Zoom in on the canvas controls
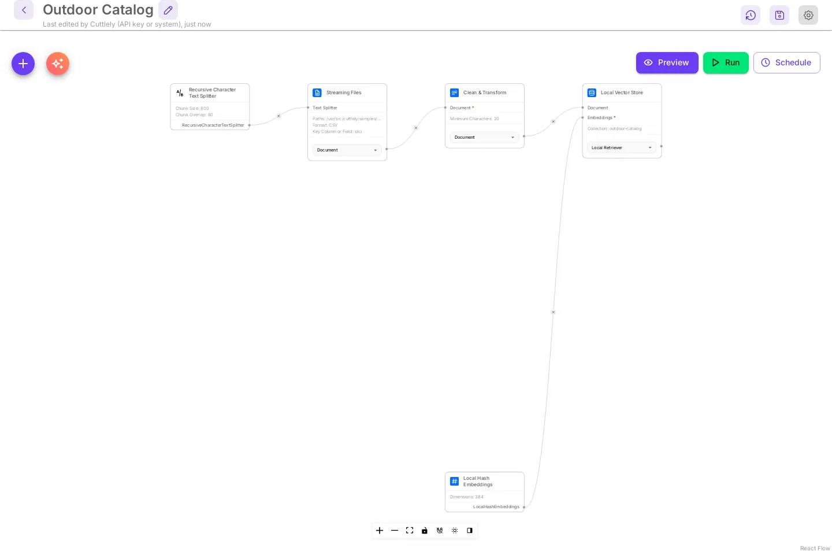Screen dimensions: 832x555 click(x=380, y=530)
